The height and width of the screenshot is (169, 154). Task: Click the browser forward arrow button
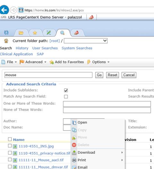(x=13, y=10)
